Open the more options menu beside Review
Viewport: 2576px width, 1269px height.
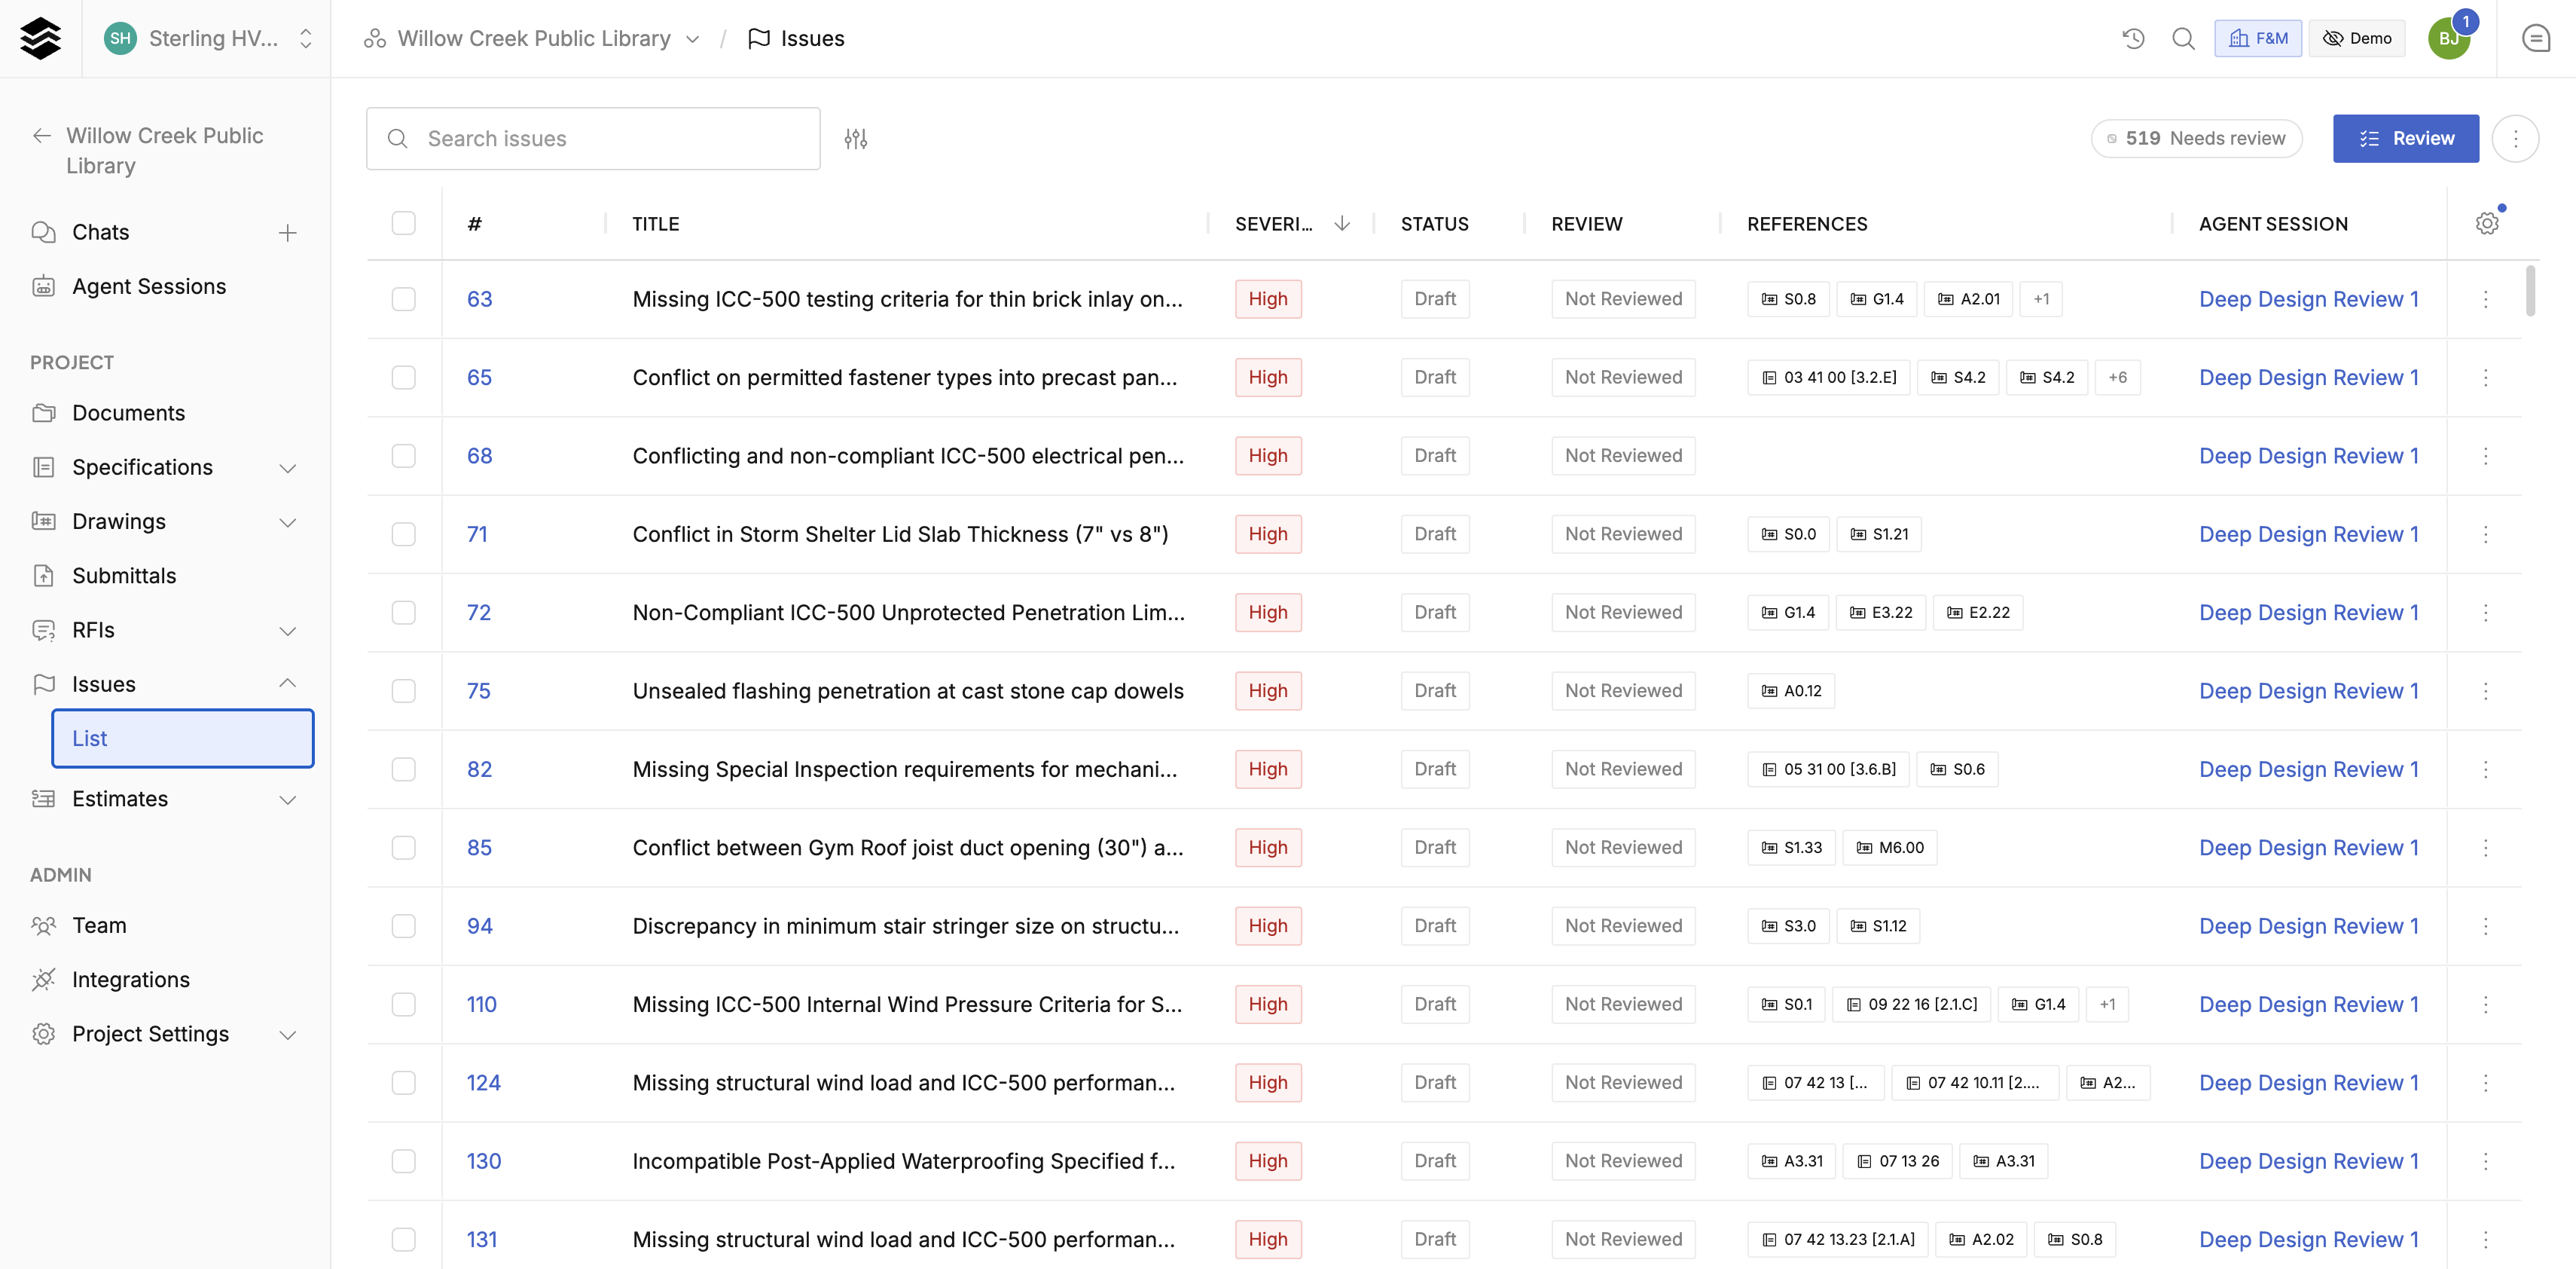[2514, 138]
